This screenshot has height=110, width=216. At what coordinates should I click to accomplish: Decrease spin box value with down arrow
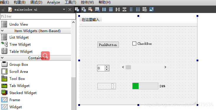coord(107,69)
